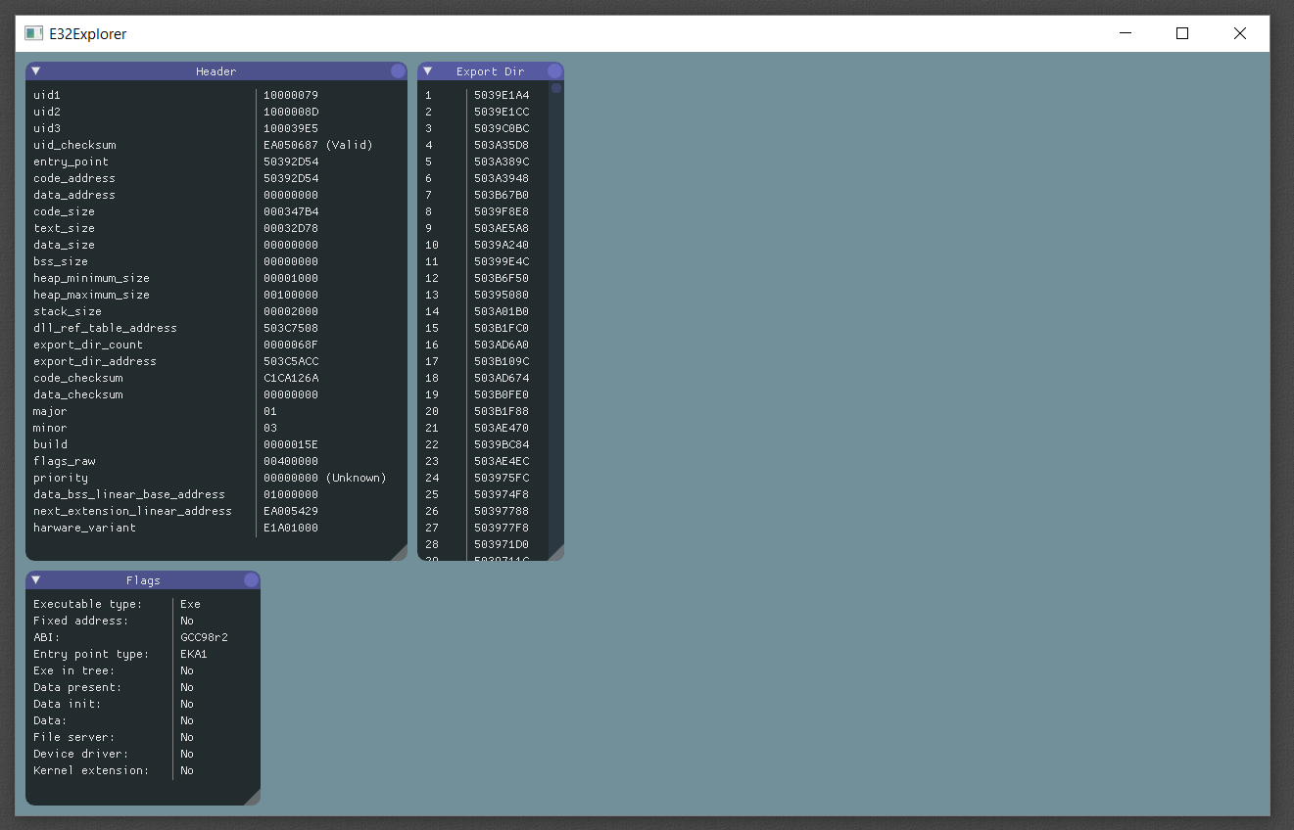Viewport: 1294px width, 830px height.
Task: Close the Header panel via circle button
Action: (398, 70)
